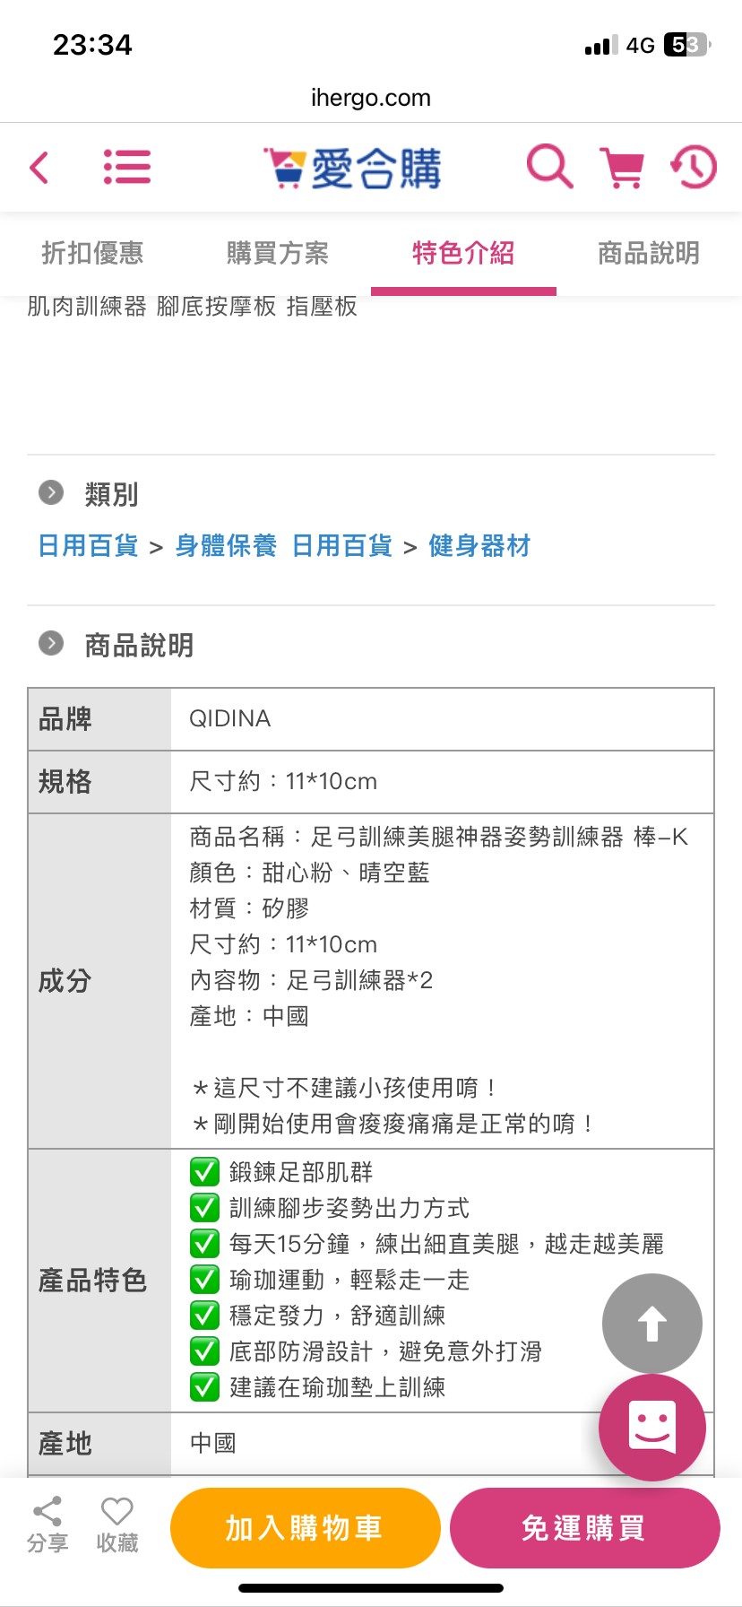Tap the ihergo.com address bar
Image resolution: width=742 pixels, height=1607 pixels.
click(371, 98)
